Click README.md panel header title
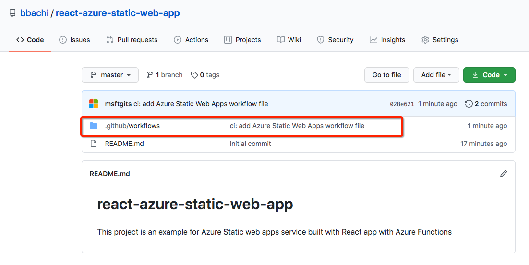This screenshot has height=265, width=529. tap(109, 174)
